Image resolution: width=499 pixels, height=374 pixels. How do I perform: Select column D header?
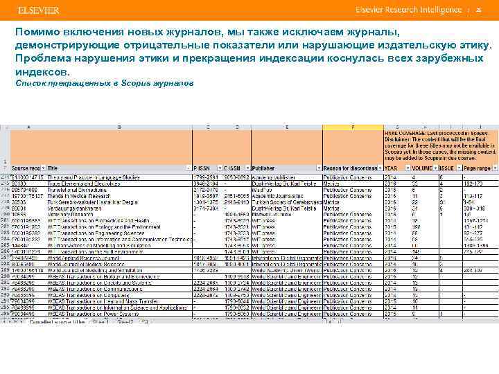coord(237,127)
